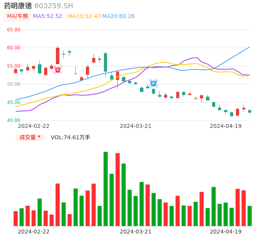This screenshot has height=237, width=268.
Task: Click the tallest green volume bar
Action: tap(105, 189)
